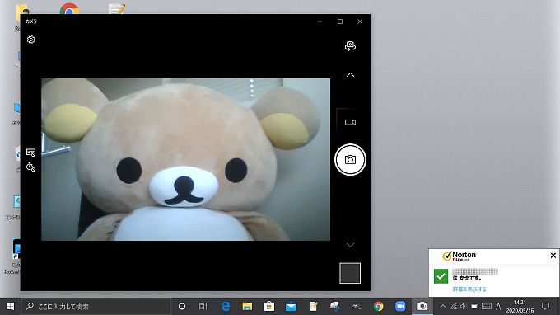Open Cortana from the taskbar
This screenshot has width=560, height=315.
coord(182,307)
